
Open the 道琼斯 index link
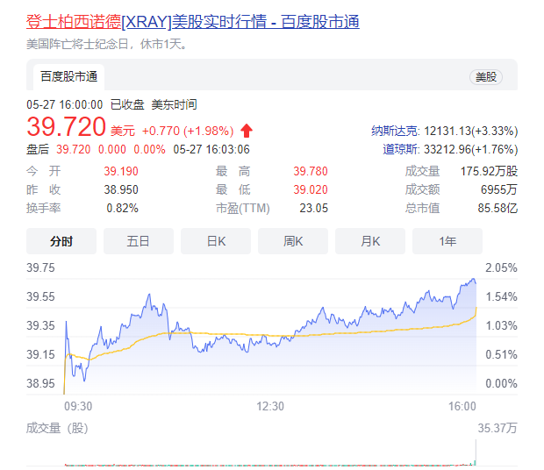coord(401,149)
